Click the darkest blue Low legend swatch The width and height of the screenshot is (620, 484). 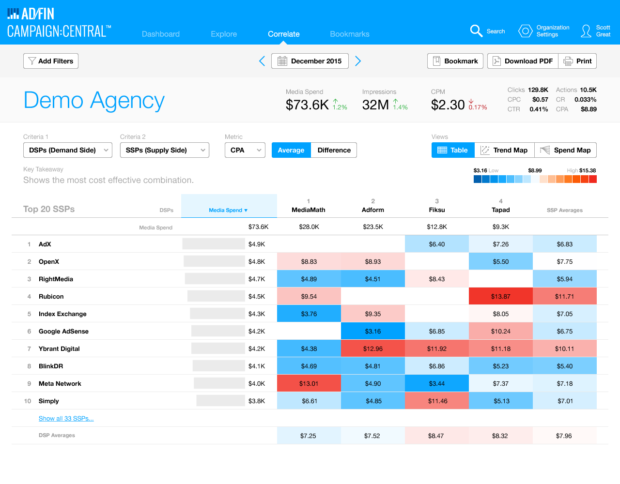pyautogui.click(x=478, y=179)
